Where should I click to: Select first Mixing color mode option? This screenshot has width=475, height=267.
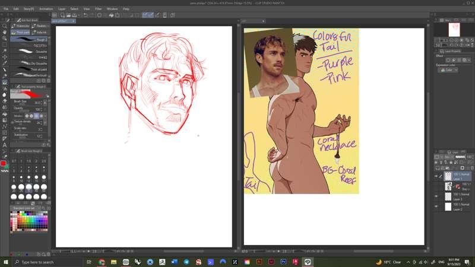[x=27, y=116]
